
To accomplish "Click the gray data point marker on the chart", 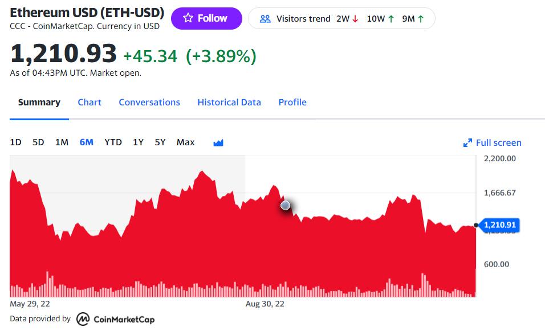I will [x=286, y=205].
